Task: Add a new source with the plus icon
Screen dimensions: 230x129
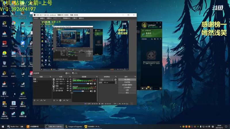Action: point(54,100)
